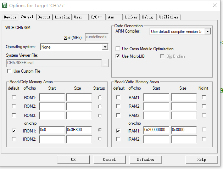
Task: Edit the IRAM1 Size value 0x8000
Action: [x=184, y=130]
